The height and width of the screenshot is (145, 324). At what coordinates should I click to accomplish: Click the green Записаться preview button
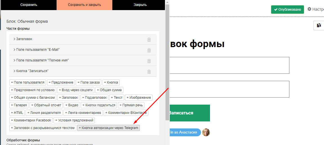(x=190, y=113)
